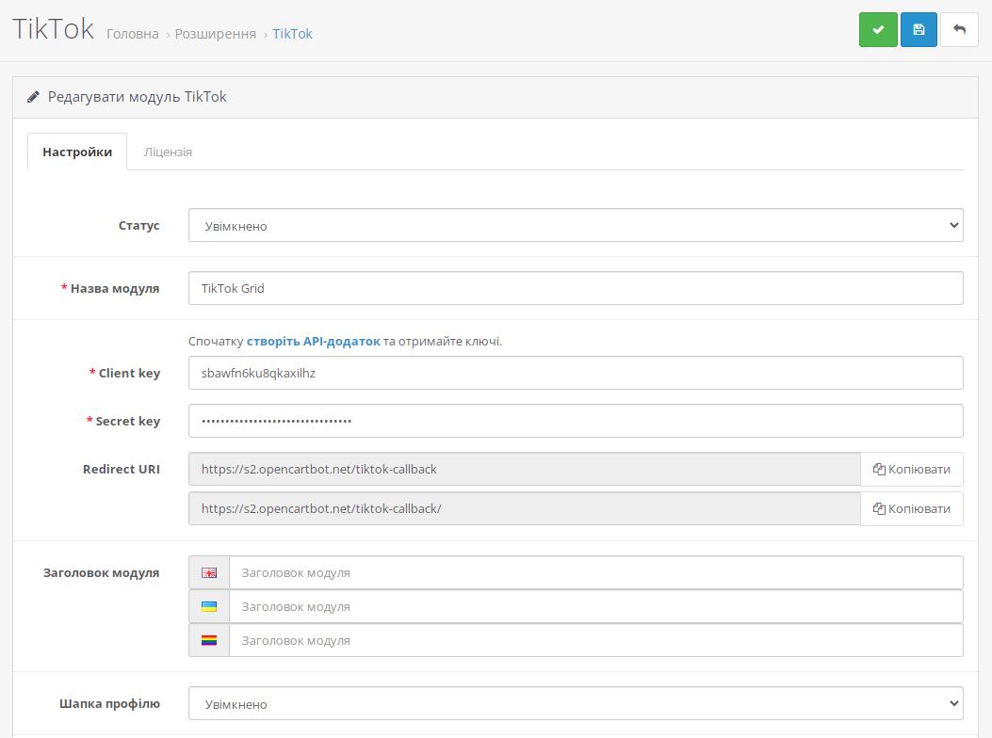Focus the Назва модуля input field
The height and width of the screenshot is (738, 992).
pyautogui.click(x=576, y=288)
